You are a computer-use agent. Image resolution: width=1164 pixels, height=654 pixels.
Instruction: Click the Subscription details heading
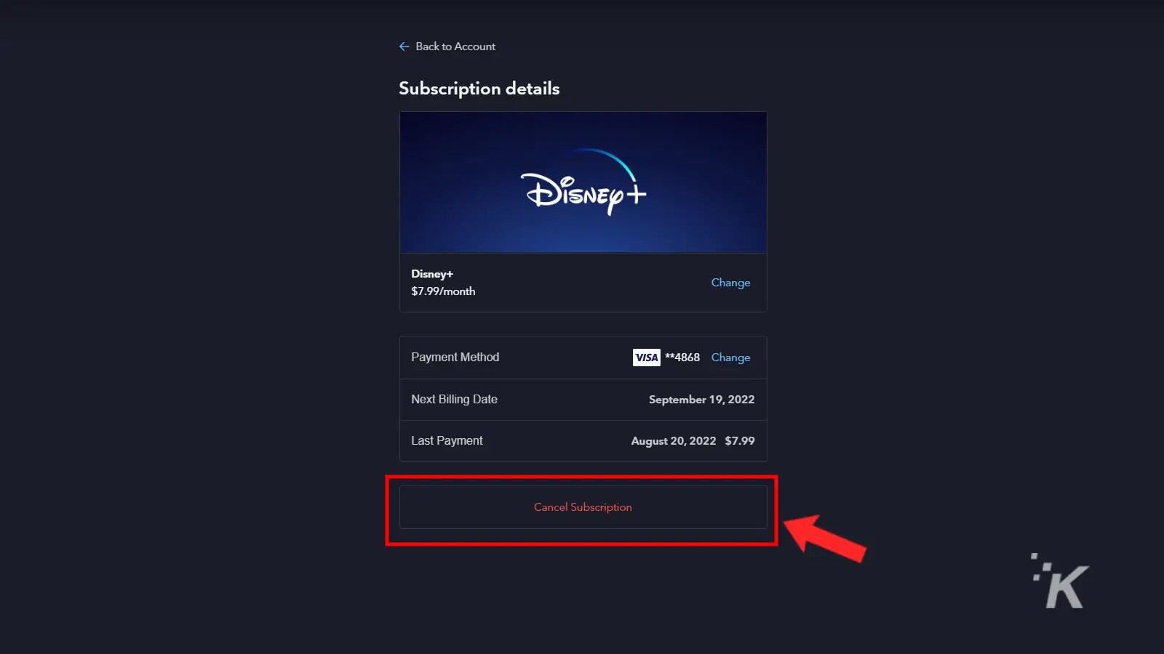(479, 88)
